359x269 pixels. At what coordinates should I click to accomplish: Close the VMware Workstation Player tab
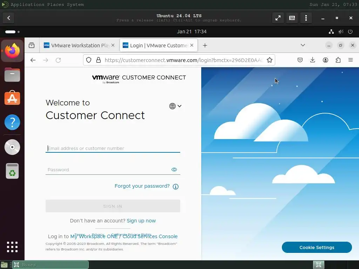pyautogui.click(x=113, y=45)
